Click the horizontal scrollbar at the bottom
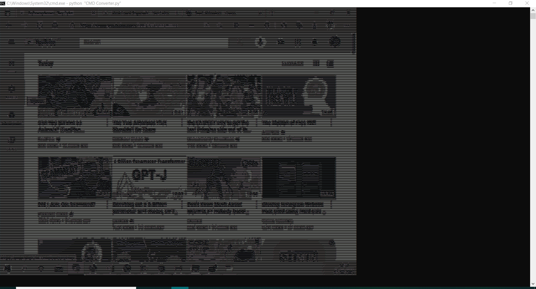Viewport: 536px width, 289px height. coord(75,288)
